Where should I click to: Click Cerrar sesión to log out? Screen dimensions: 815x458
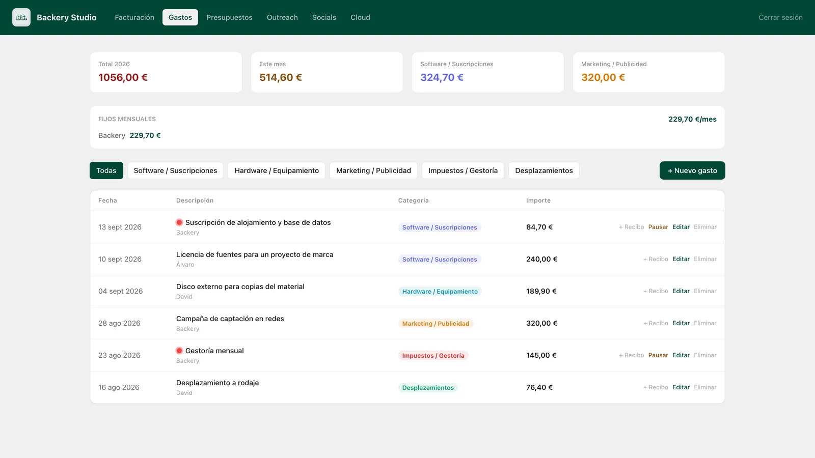(780, 17)
